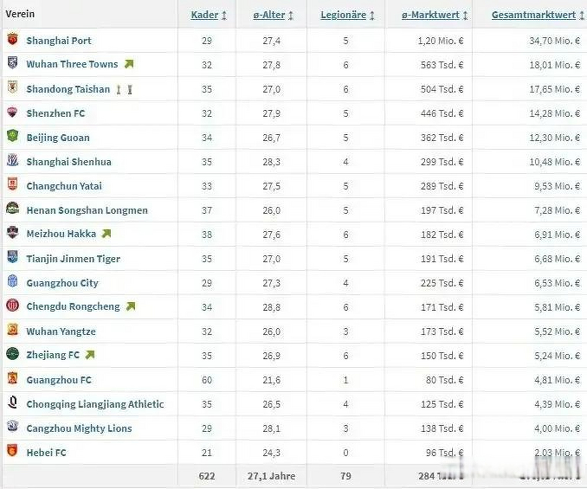
Task: Open the Beijing Guoan team link
Action: pos(58,138)
